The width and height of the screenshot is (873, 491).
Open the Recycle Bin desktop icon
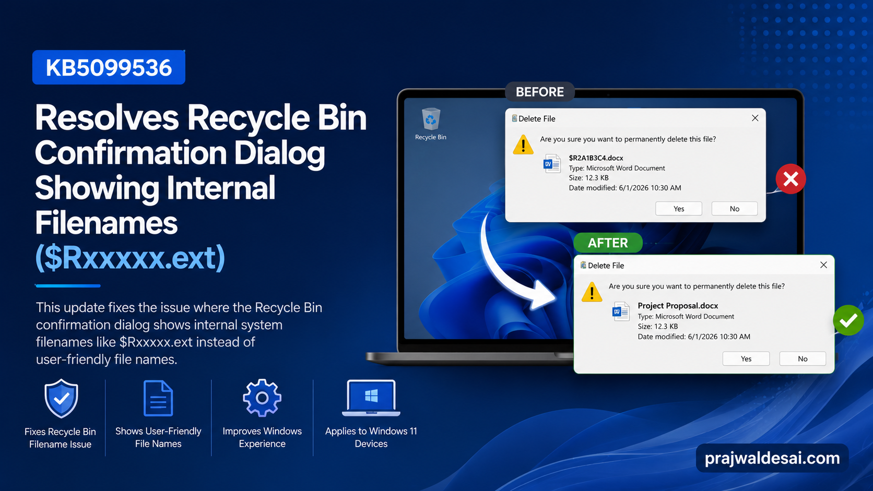tap(431, 119)
